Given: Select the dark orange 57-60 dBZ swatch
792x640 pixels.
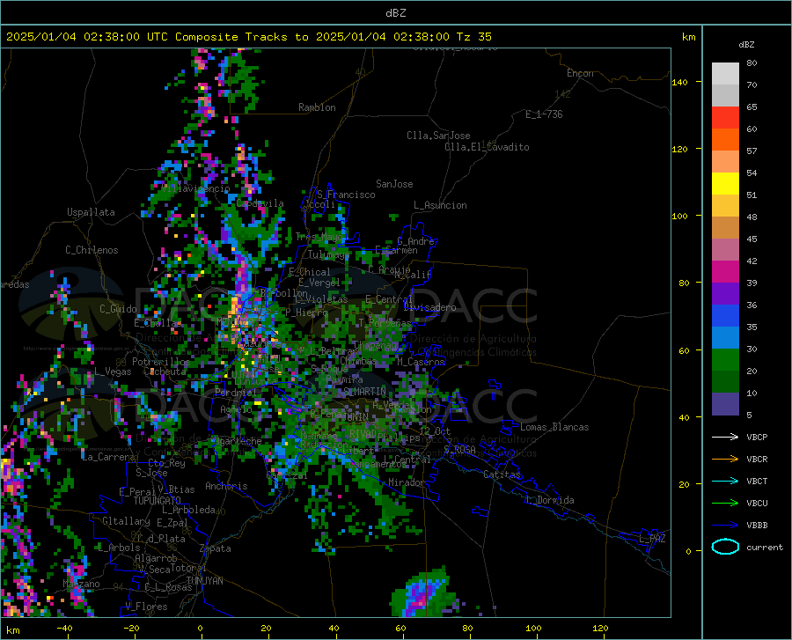Looking at the screenshot, I should click(x=725, y=140).
